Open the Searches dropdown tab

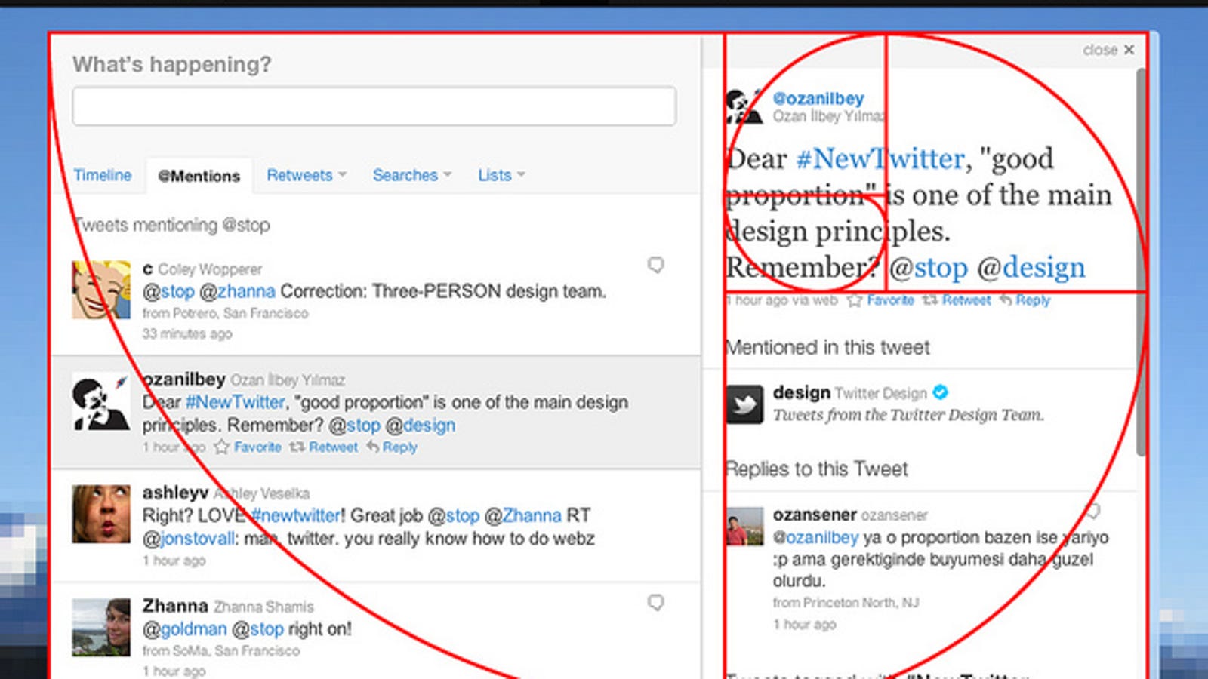click(x=411, y=175)
